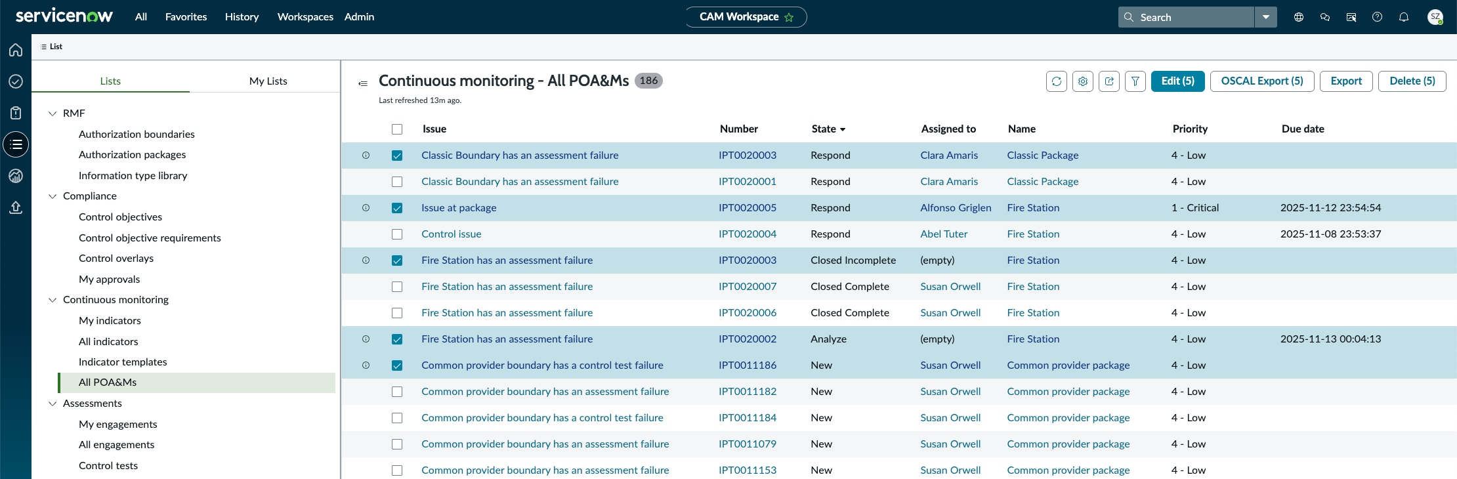Switch to the My Lists tab

(268, 81)
